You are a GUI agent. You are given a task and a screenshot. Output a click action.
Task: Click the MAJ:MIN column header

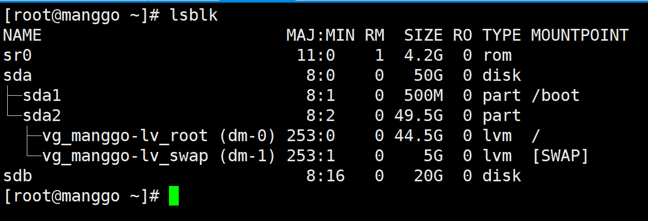[x=320, y=36]
